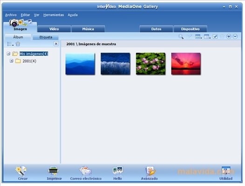Select the Etiqueta sub-tab
This screenshot has width=245, height=186.
[46, 37]
